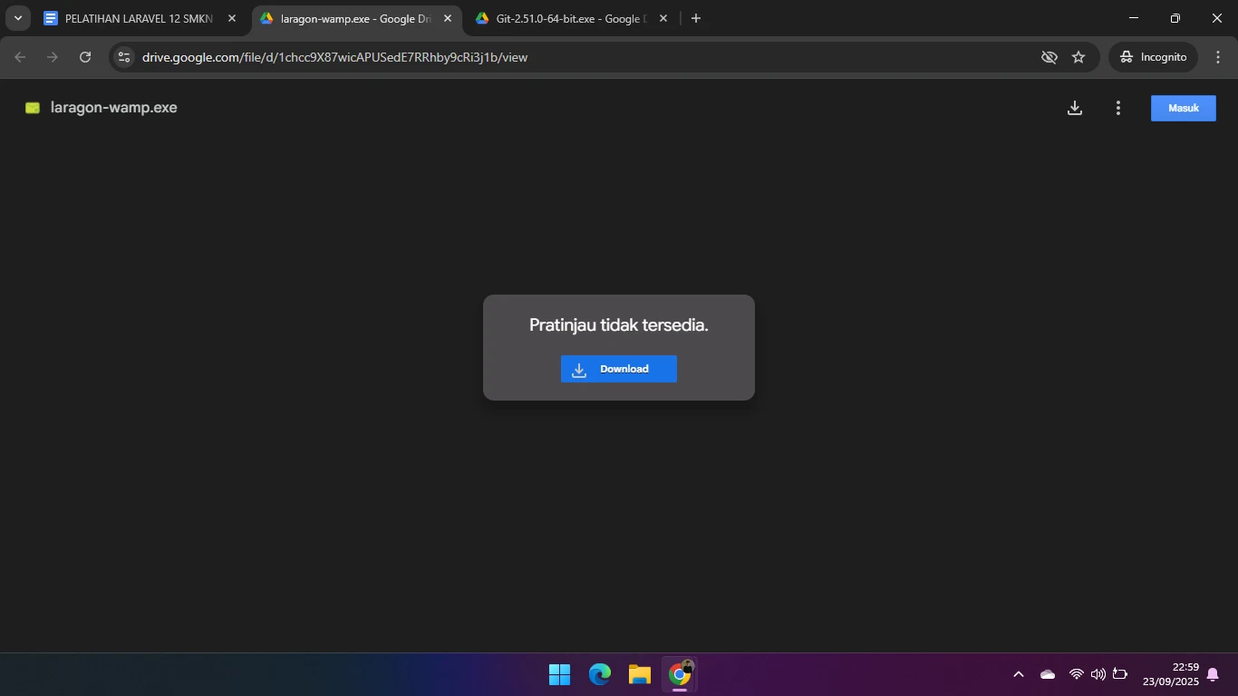Click the Incognito profile indicator
Image resolution: width=1238 pixels, height=696 pixels.
click(1153, 57)
